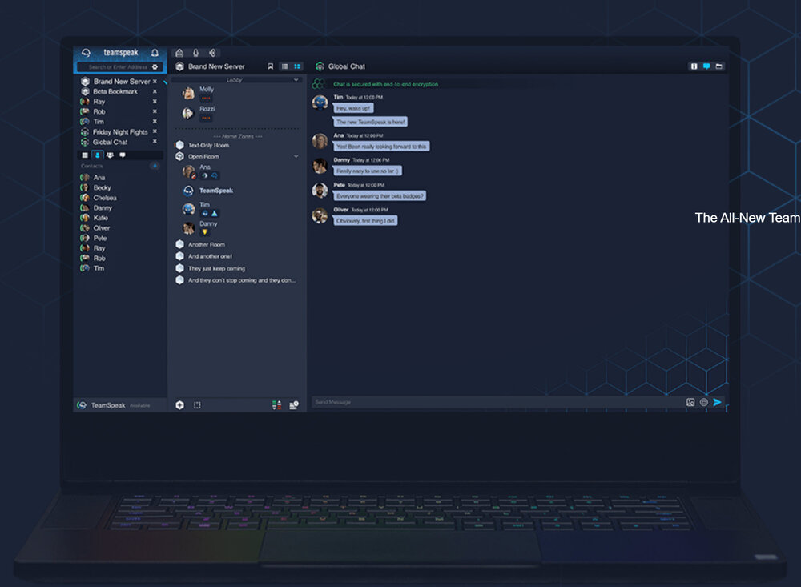This screenshot has width=801, height=587.
Task: Collapse the Open Room channel
Action: click(x=296, y=156)
